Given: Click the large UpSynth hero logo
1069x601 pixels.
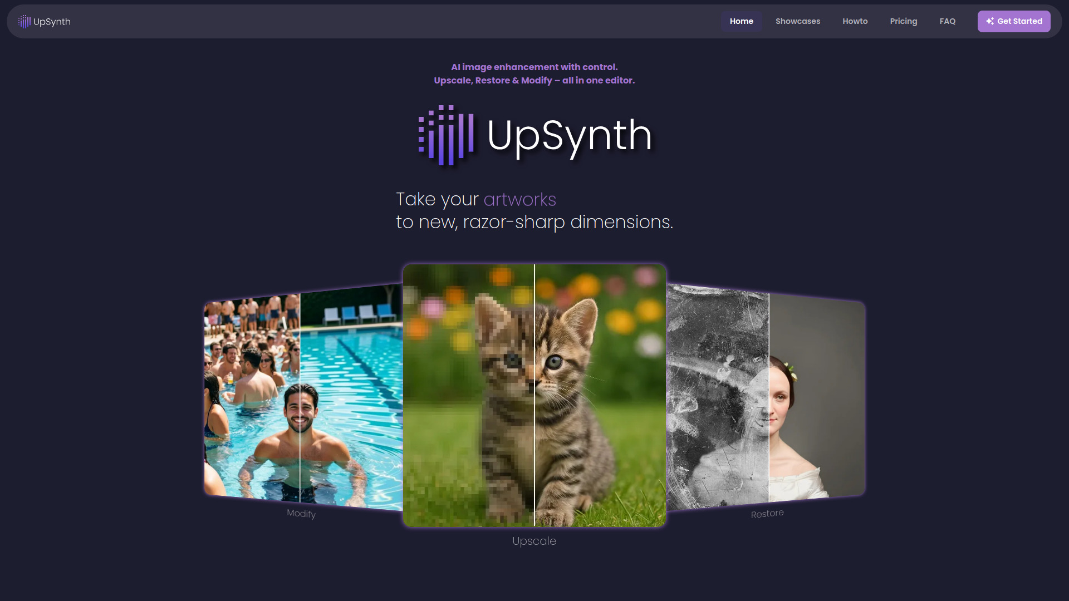Looking at the screenshot, I should point(534,135).
